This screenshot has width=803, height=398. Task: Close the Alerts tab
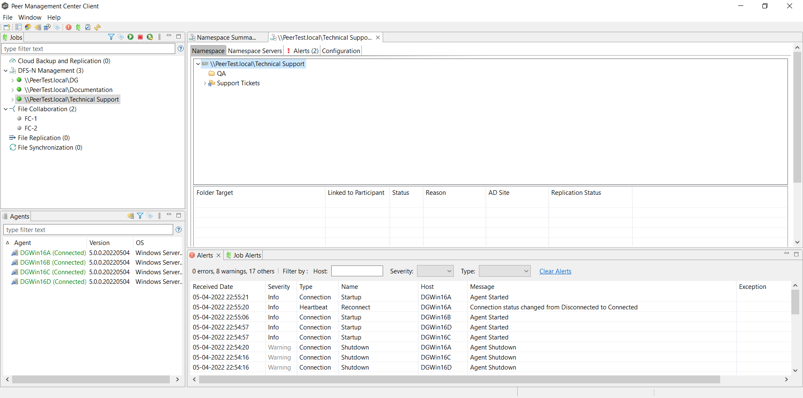pos(218,255)
